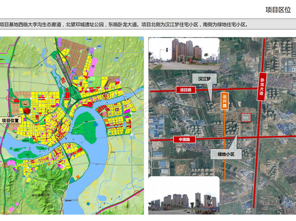Open the bottom photo of 绿地 residential towers
Screen dimensions: 296x221
pos(184,195)
